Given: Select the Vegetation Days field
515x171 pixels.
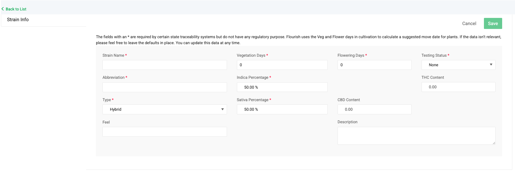Looking at the screenshot, I should pos(282,65).
